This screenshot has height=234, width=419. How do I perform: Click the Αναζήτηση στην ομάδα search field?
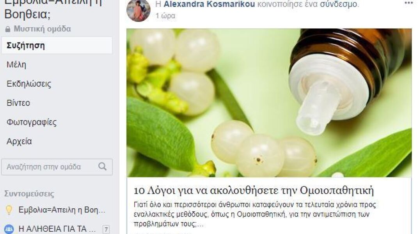click(57, 167)
